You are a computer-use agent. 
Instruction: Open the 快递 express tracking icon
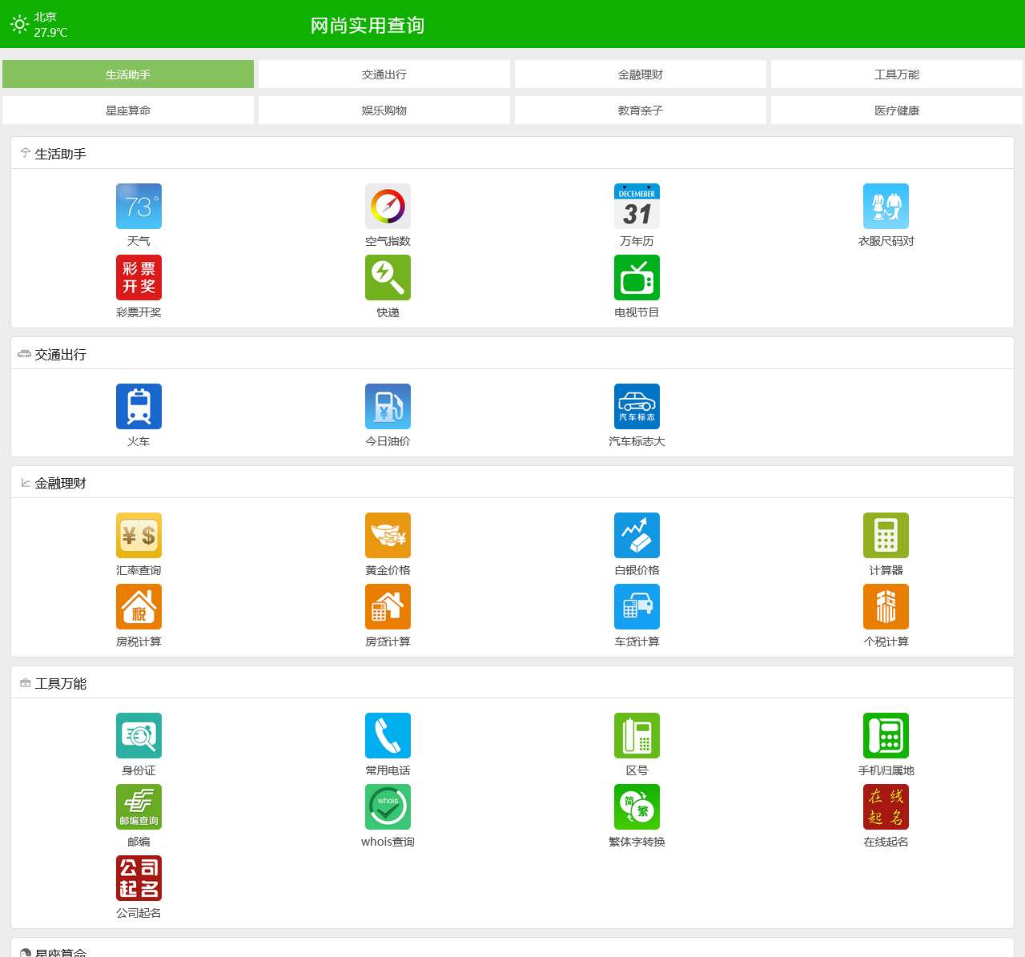pos(388,278)
